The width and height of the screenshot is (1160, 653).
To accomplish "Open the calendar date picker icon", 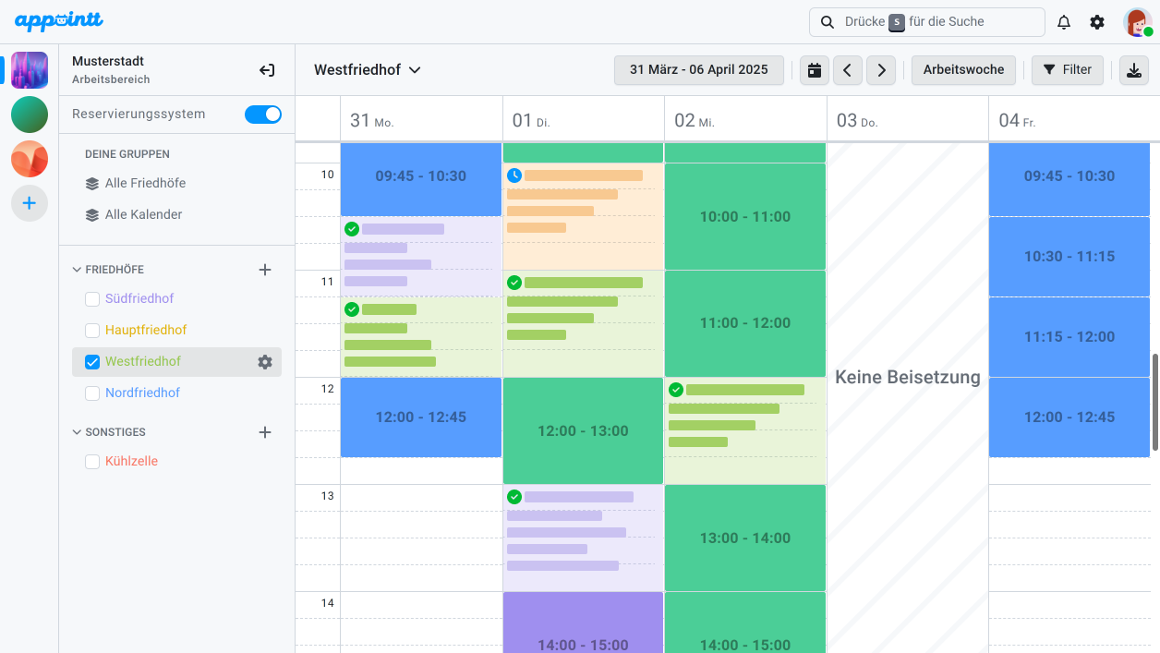I will coord(814,70).
